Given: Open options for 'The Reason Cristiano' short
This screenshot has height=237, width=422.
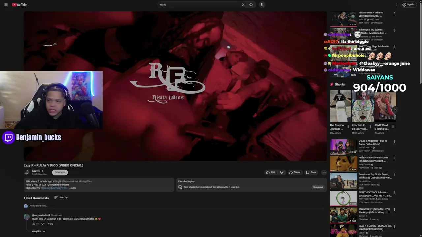Looking at the screenshot, I should [x=348, y=126].
